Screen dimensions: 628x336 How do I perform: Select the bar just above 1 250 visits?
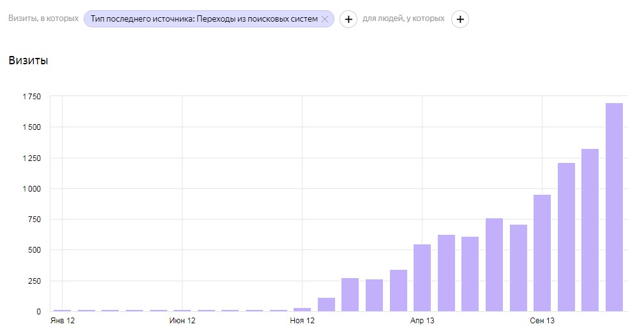(590, 230)
